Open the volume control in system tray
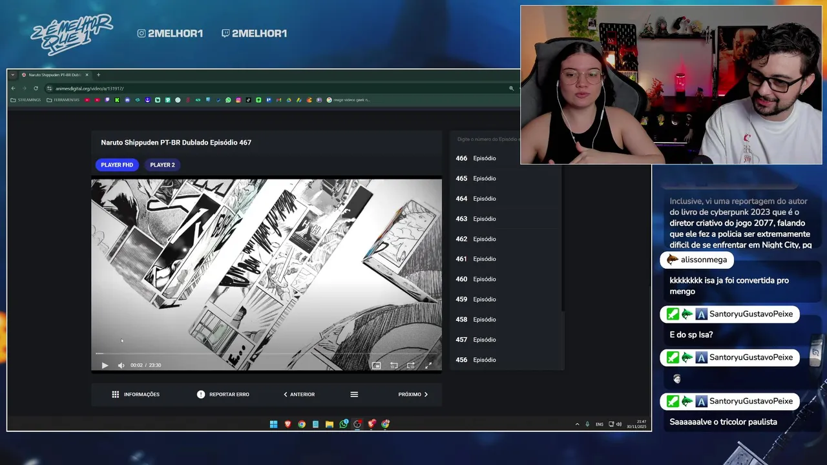The image size is (827, 465). click(618, 424)
